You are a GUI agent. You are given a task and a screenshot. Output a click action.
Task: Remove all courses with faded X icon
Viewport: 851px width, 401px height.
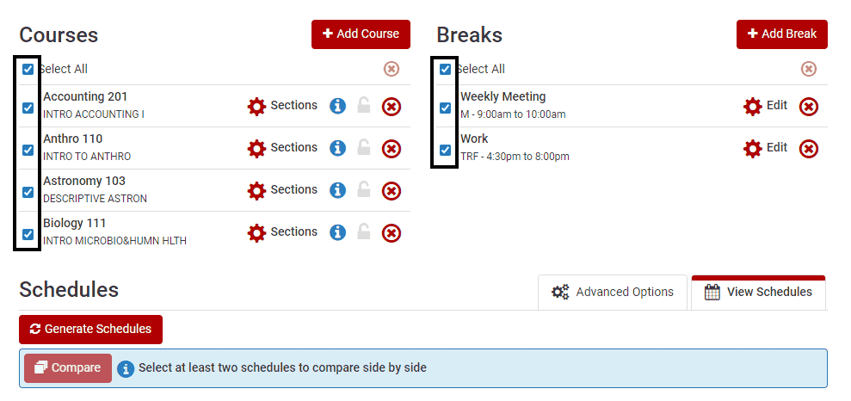pyautogui.click(x=392, y=69)
